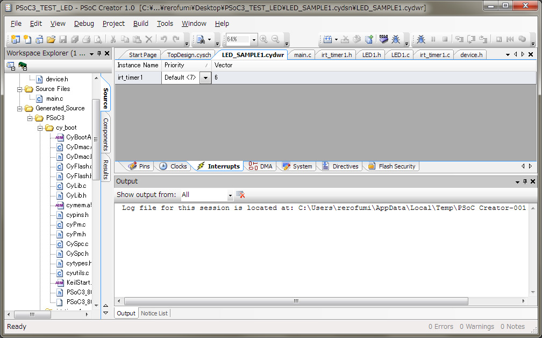Collapse the Source Files folder
Screen dimensions: 542x338
[x=20, y=89]
